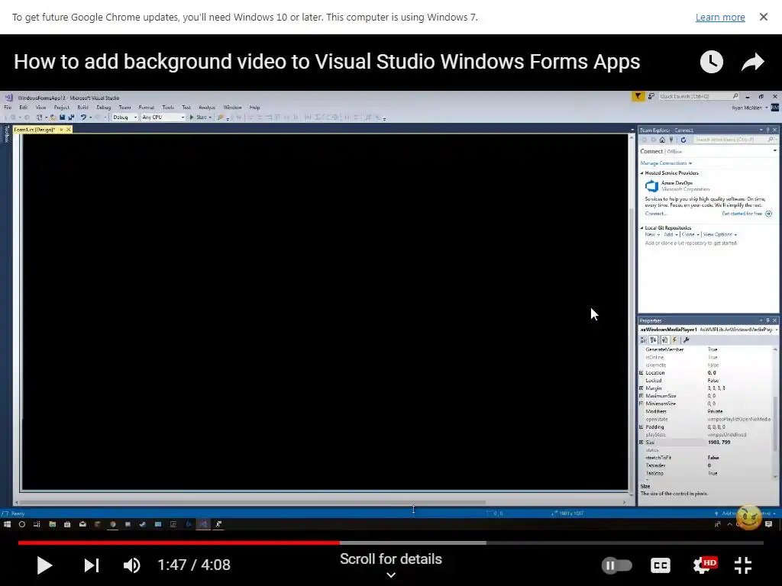Image resolution: width=782 pixels, height=586 pixels.
Task: Click the feedback icon beside Quick Launch
Action: coord(651,96)
